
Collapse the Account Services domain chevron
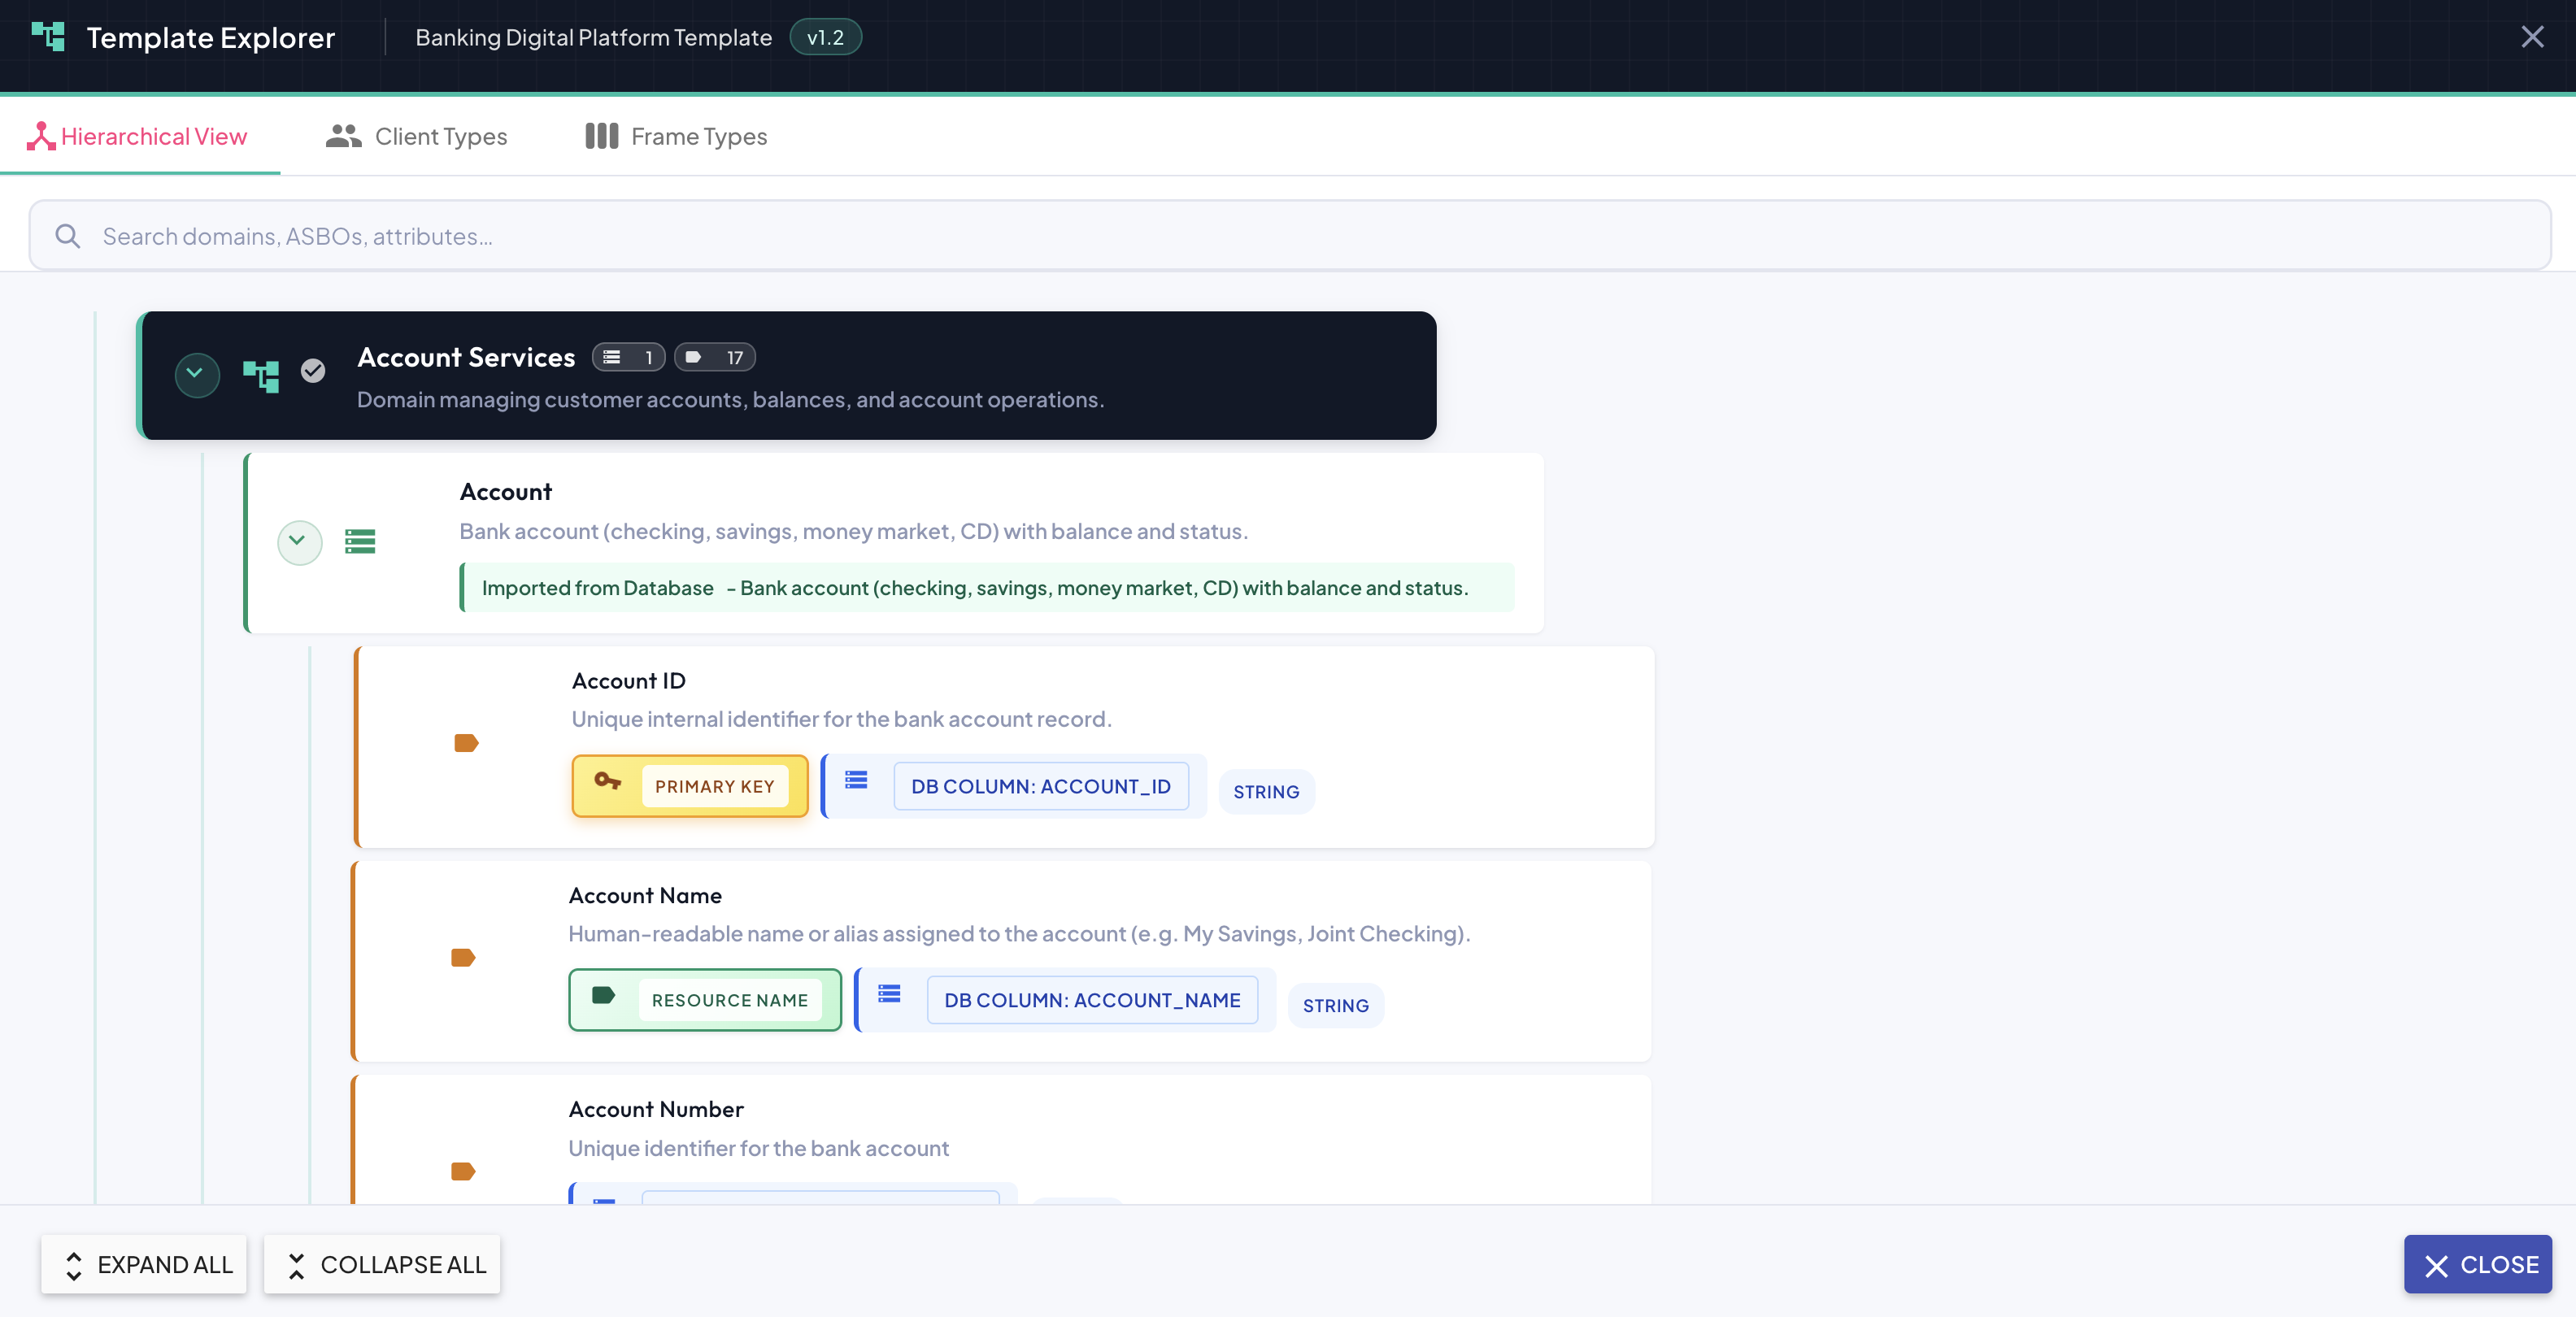[x=196, y=374]
